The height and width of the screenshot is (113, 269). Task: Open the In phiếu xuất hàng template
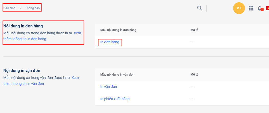(115, 99)
